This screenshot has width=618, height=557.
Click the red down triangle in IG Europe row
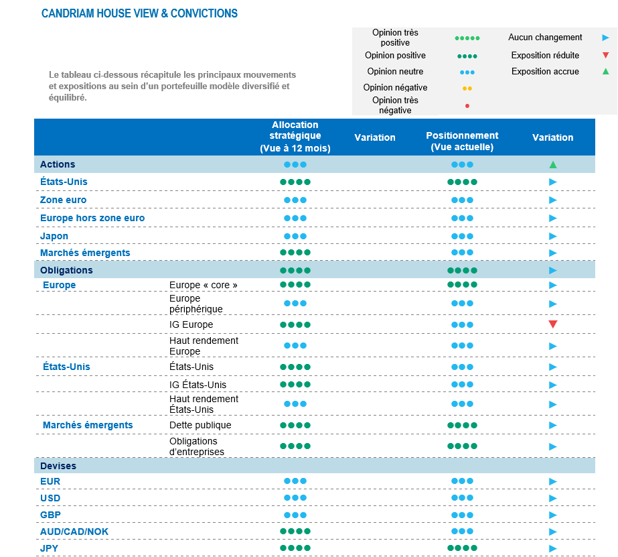click(552, 324)
